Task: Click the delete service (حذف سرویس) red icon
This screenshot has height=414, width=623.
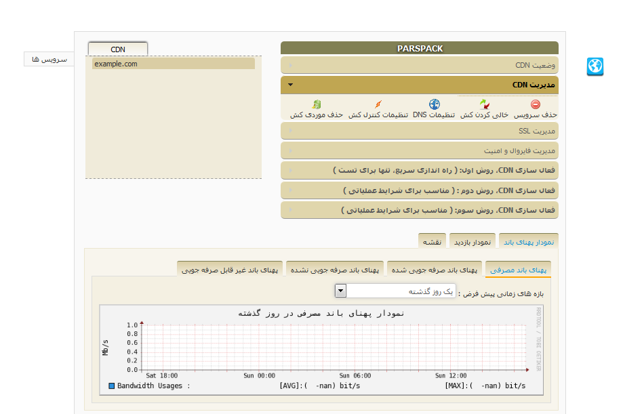Action: point(535,104)
